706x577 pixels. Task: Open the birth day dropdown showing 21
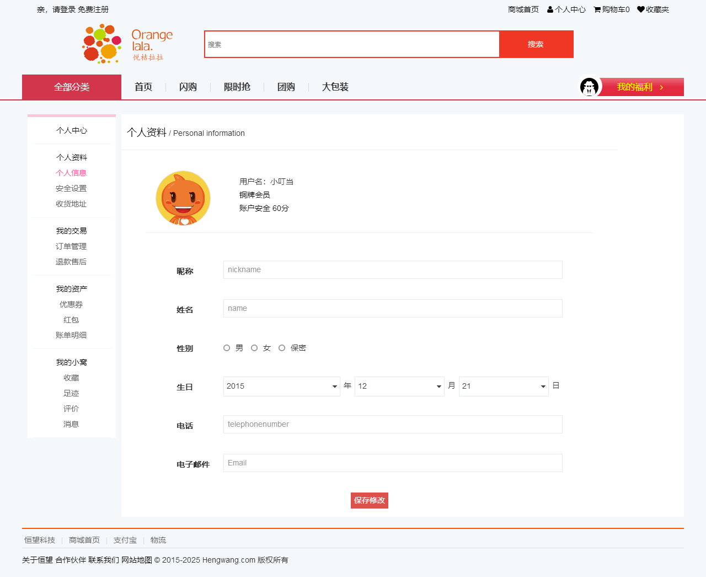(x=503, y=387)
